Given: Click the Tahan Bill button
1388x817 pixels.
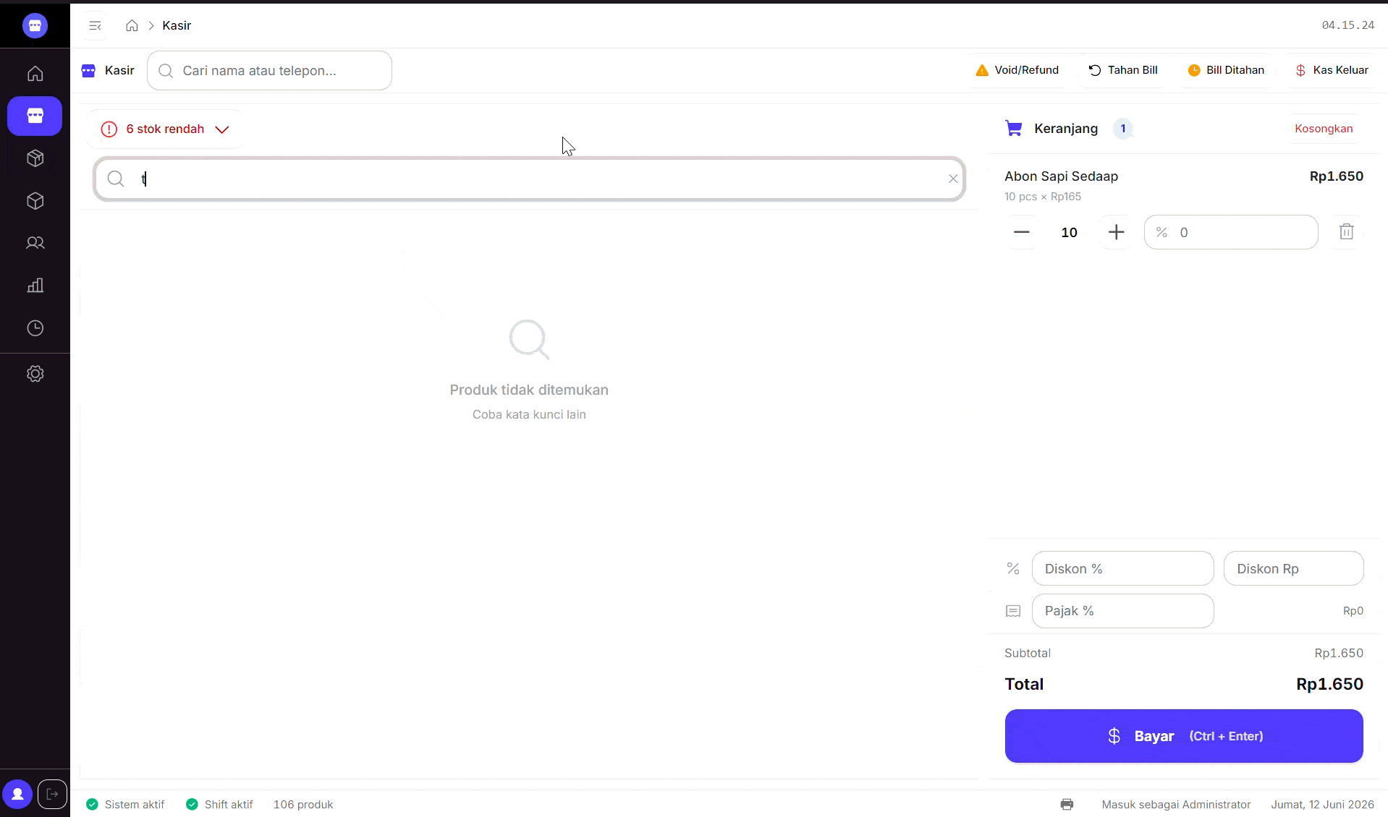Looking at the screenshot, I should tap(1123, 70).
